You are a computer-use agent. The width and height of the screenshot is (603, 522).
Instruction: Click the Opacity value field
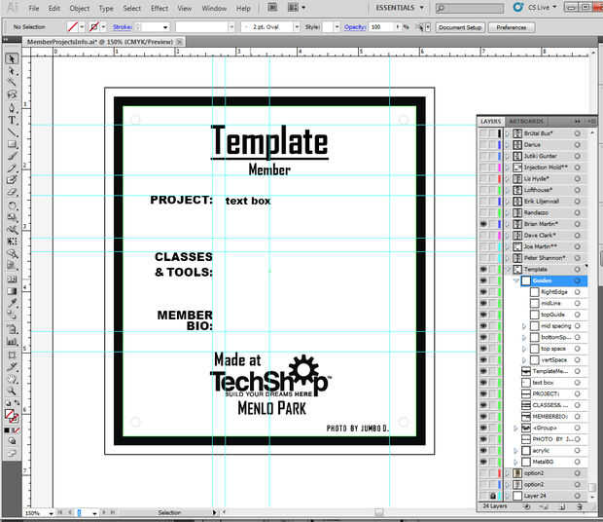[382, 27]
